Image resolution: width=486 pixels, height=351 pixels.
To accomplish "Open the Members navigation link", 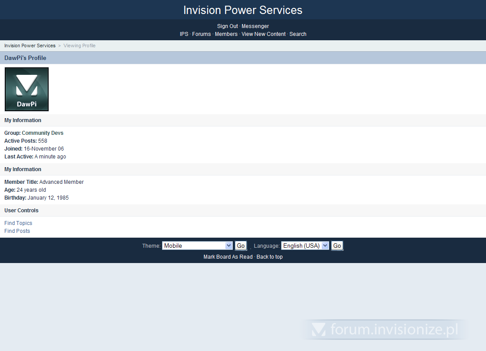I will pyautogui.click(x=226, y=34).
